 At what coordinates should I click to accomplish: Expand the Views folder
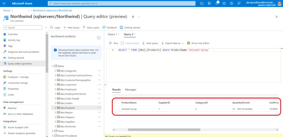click(52, 131)
